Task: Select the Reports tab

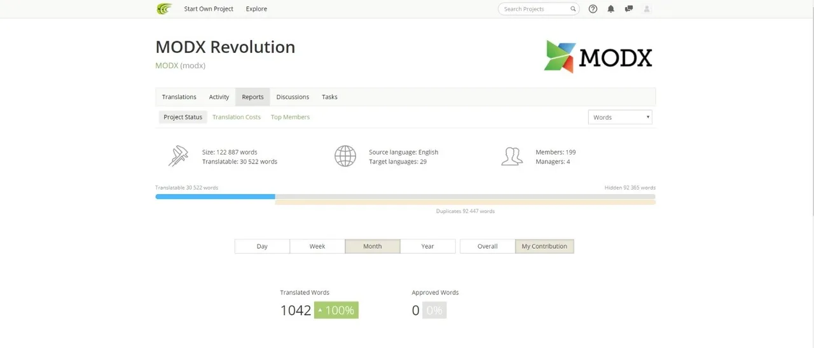Action: (252, 97)
